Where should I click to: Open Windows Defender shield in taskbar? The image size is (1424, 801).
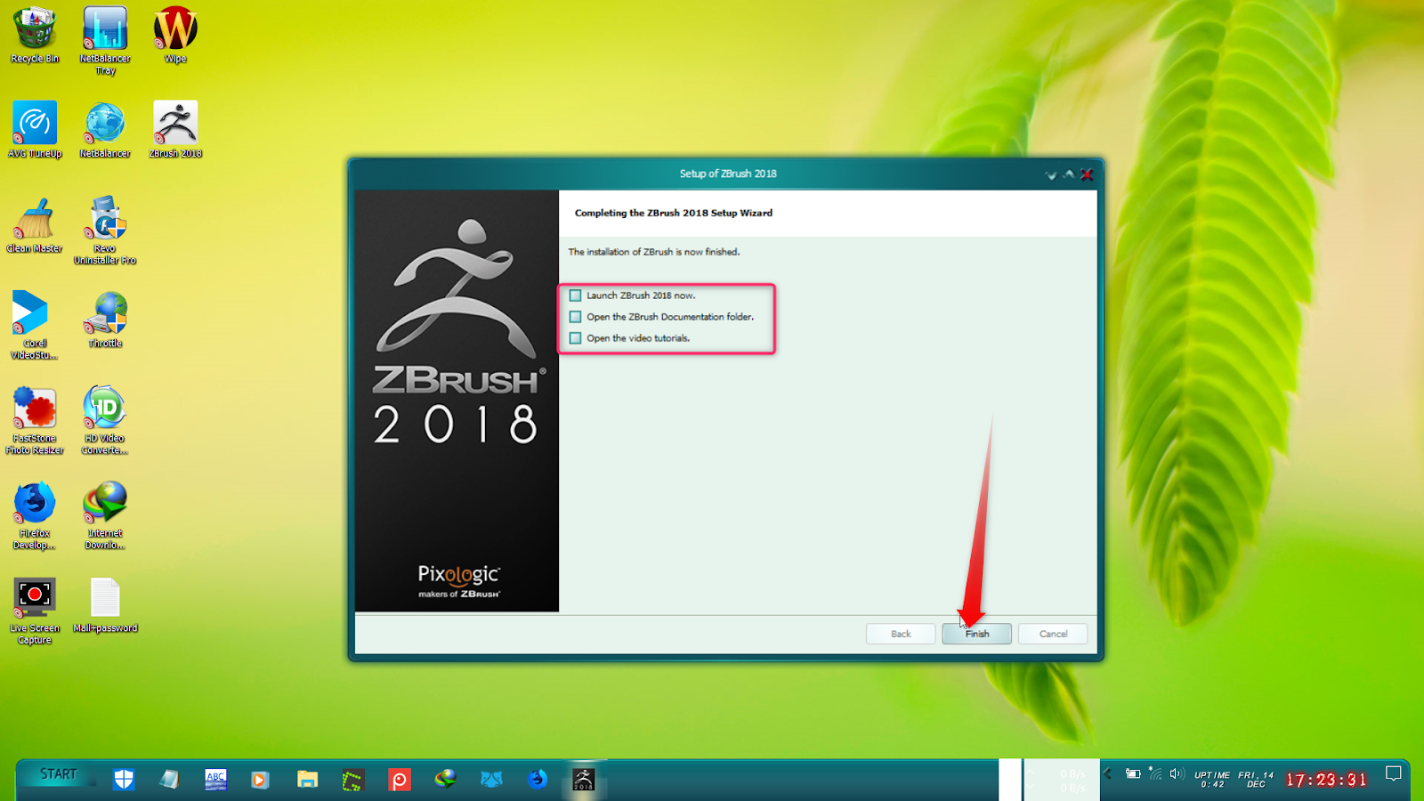point(124,780)
